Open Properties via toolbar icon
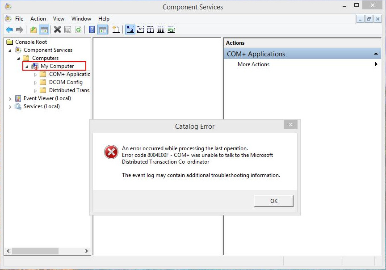386x270 pixels. point(68,30)
